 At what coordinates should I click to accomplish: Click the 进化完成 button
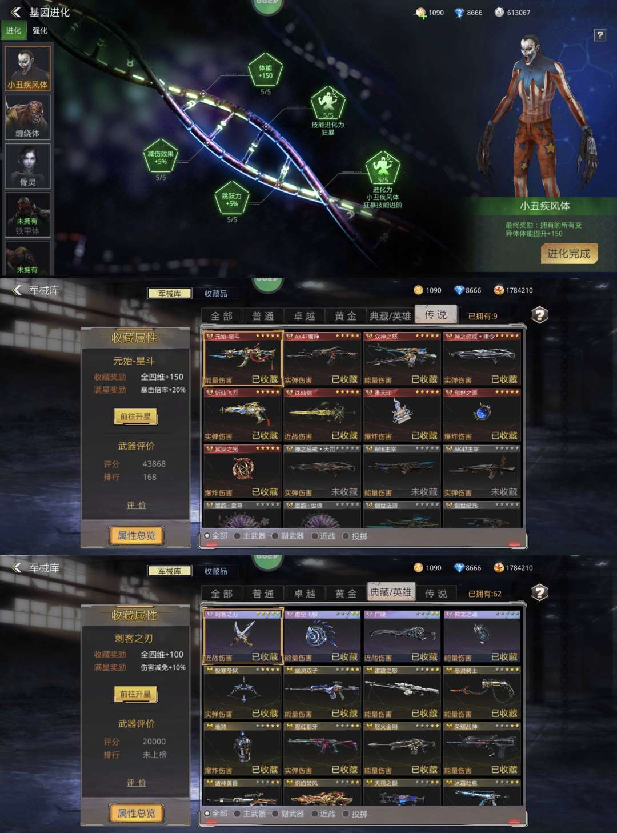point(569,254)
